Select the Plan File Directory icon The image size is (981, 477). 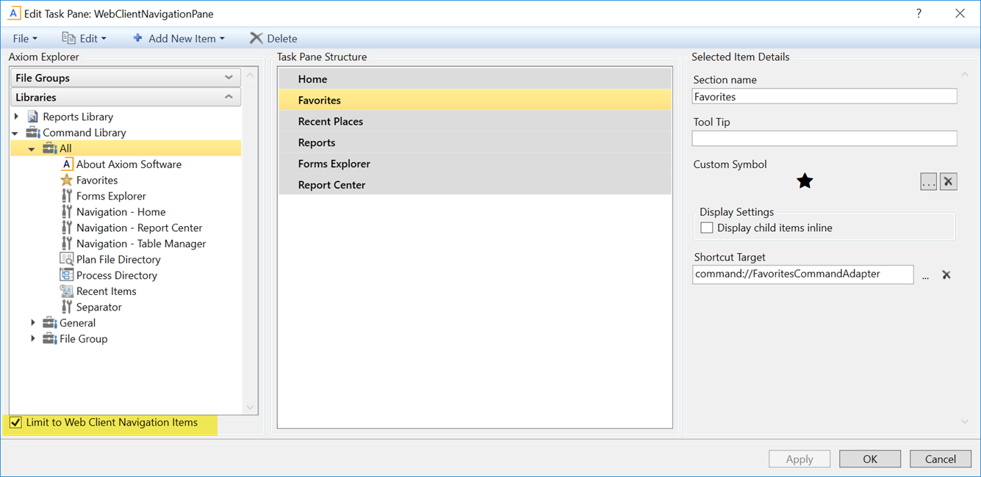tap(66, 260)
